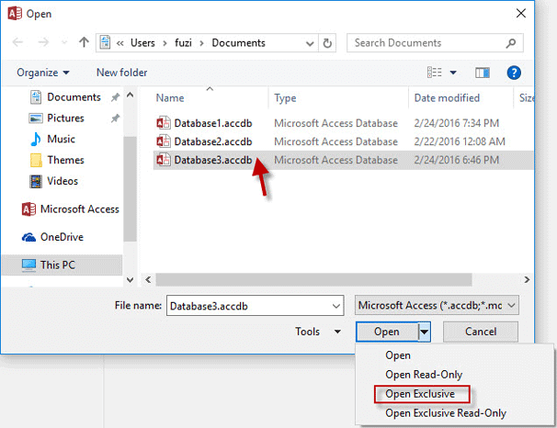Click date 2/22/2016 12:08 AM cell
The height and width of the screenshot is (428, 557).
[460, 141]
